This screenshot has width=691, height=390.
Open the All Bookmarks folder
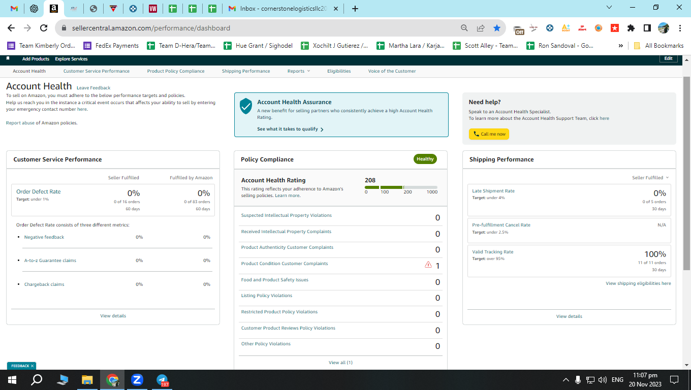coord(658,46)
